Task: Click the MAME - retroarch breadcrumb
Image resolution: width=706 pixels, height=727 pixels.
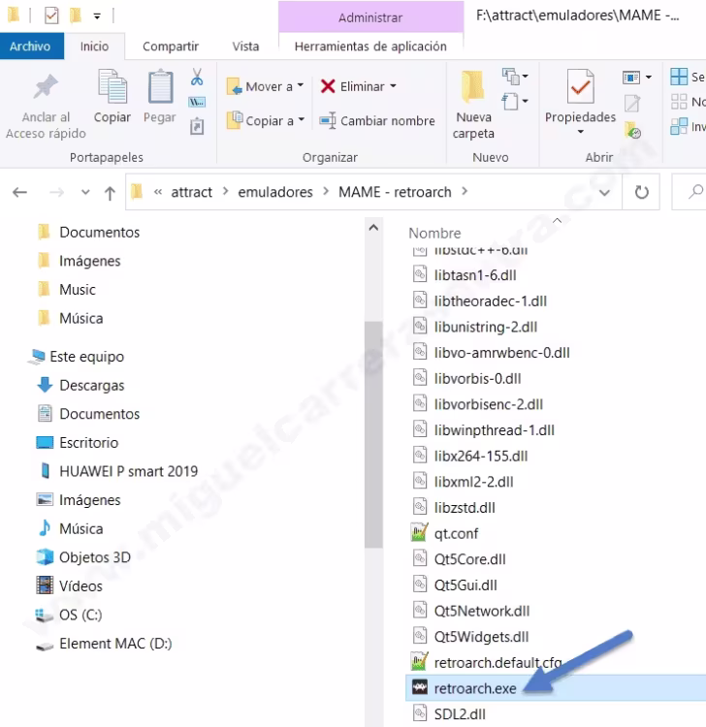Action: (395, 192)
